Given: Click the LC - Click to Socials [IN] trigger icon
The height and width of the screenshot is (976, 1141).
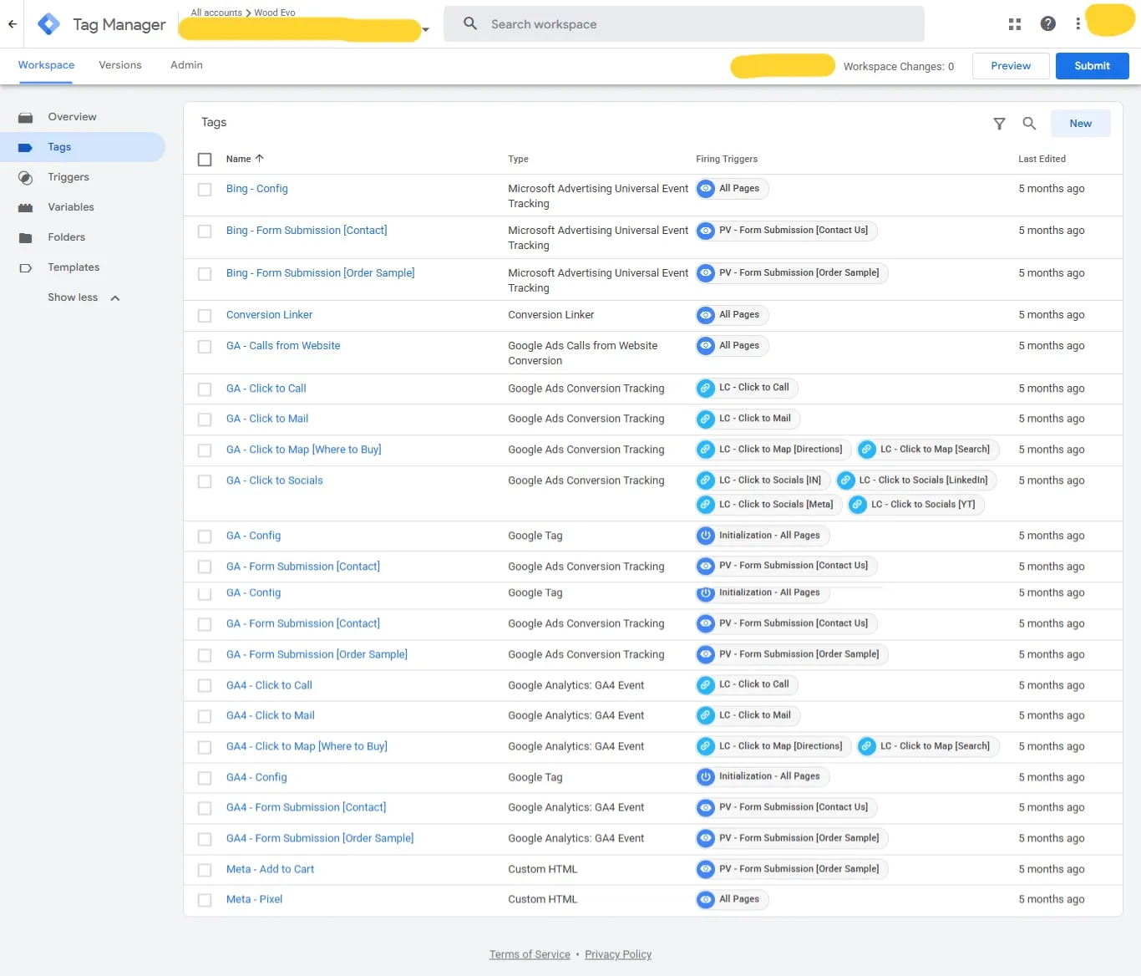Looking at the screenshot, I should tap(706, 480).
